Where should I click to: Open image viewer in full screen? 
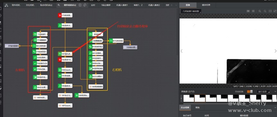[275, 11]
